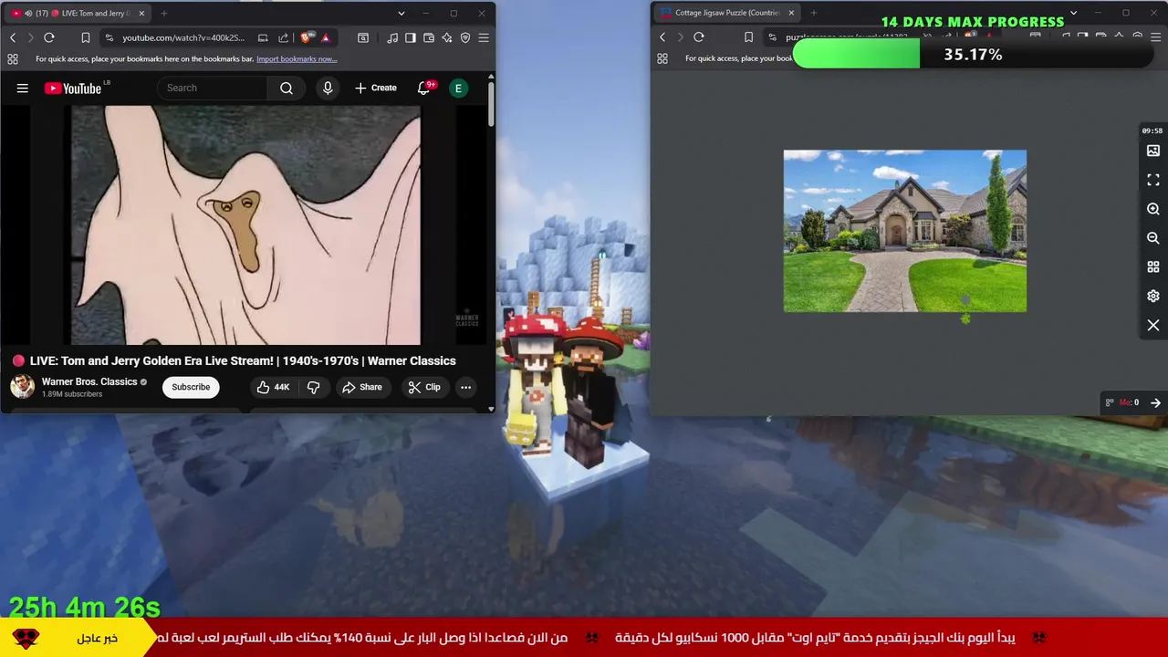This screenshot has width=1168, height=657.
Task: Open a new tab in puzzle window
Action: [x=814, y=13]
